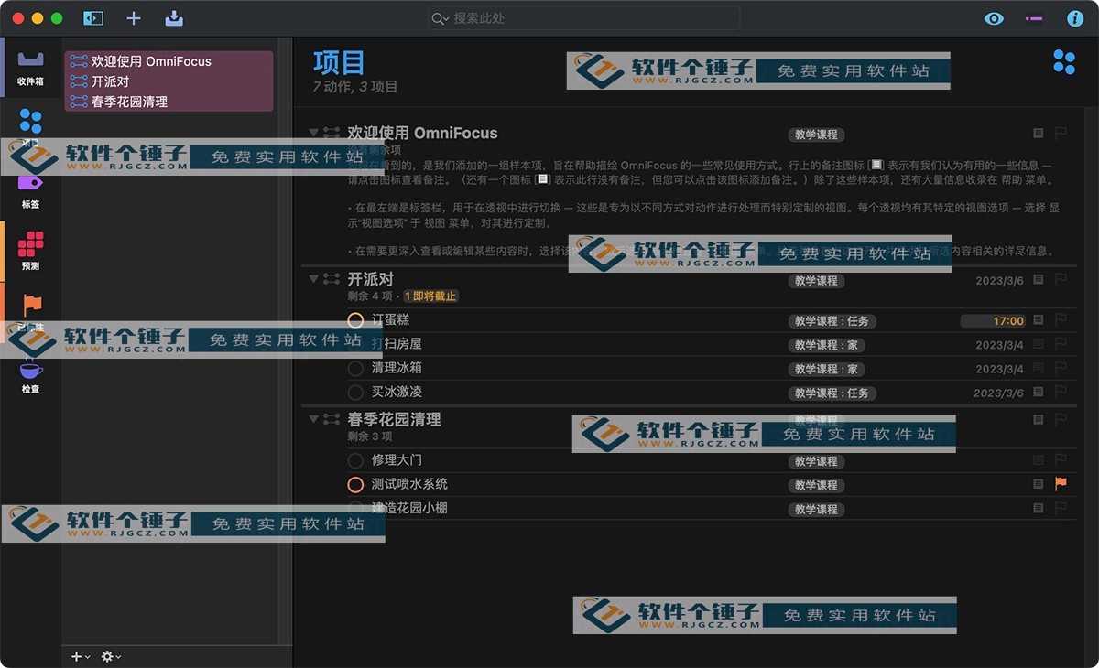Unflag the 测试喷水系统 task
The image size is (1099, 668).
[x=1061, y=484]
